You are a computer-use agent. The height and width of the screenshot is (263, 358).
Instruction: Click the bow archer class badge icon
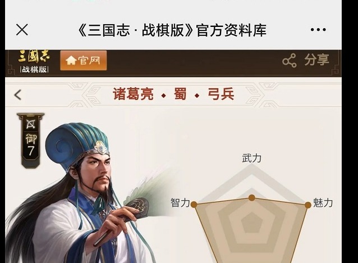[x=31, y=124]
